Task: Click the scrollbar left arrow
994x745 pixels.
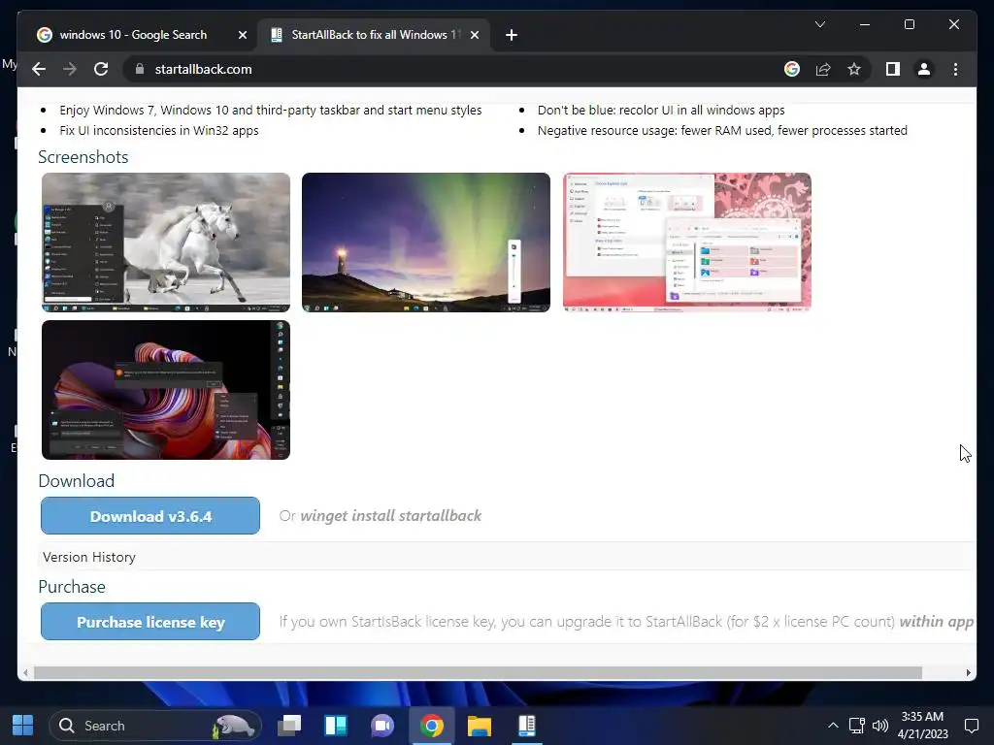Action: (25, 673)
